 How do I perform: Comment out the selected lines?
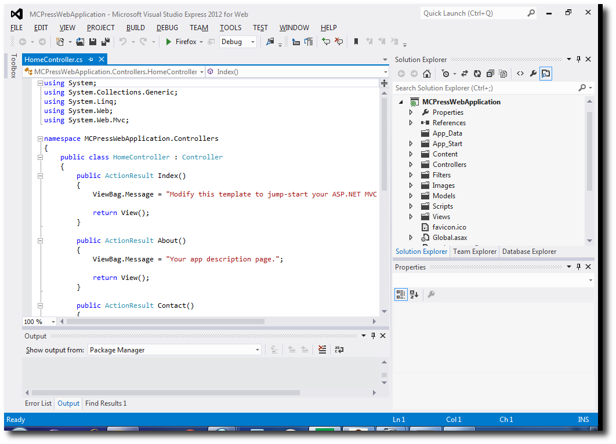tap(325, 42)
